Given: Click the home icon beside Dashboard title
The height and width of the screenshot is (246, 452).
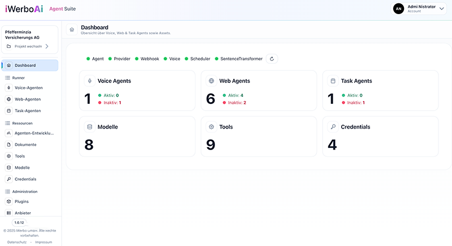Looking at the screenshot, I should point(72,30).
